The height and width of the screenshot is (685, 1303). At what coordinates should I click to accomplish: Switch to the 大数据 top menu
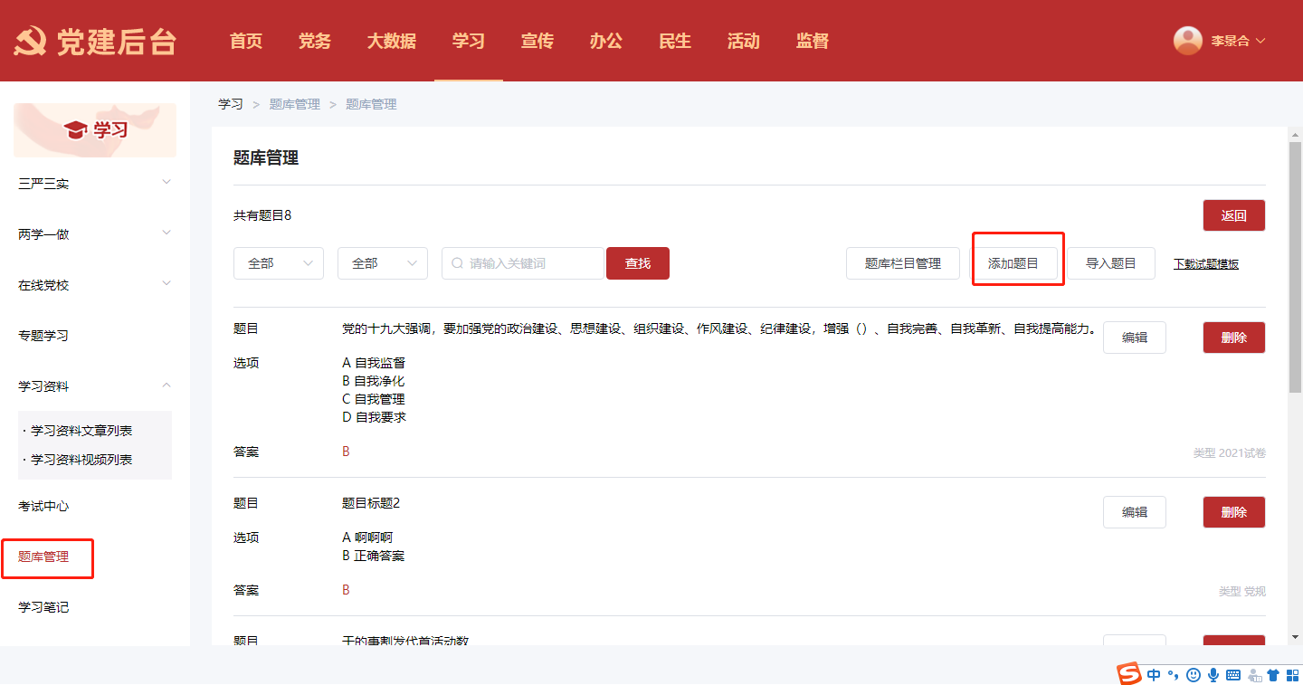(391, 41)
